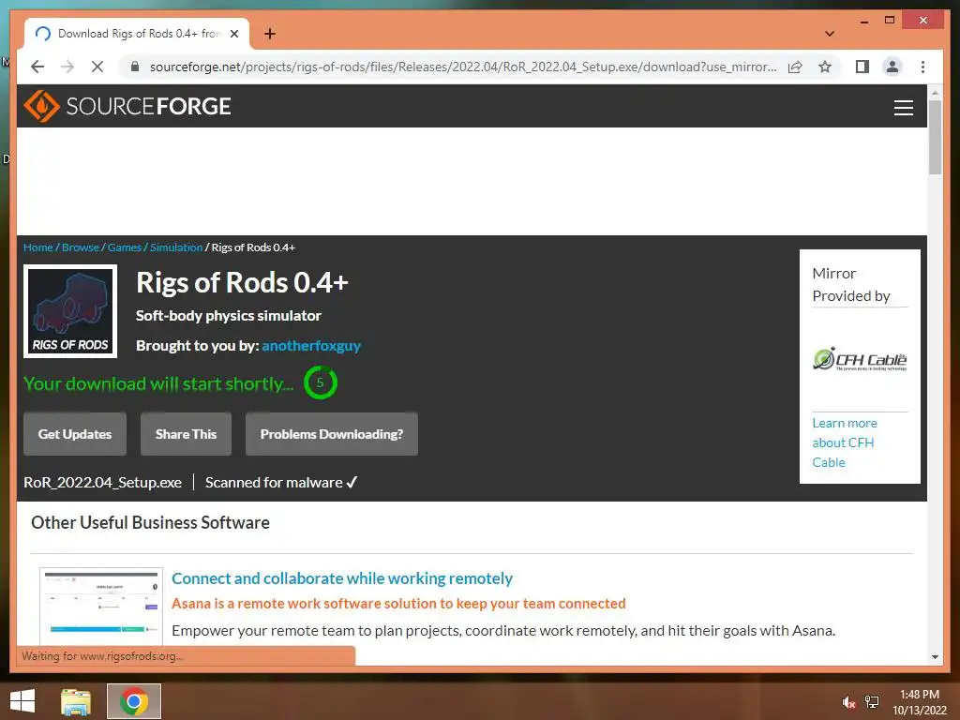Close the Download Rigs of Rods tab
The image size is (960, 720).
(x=233, y=34)
